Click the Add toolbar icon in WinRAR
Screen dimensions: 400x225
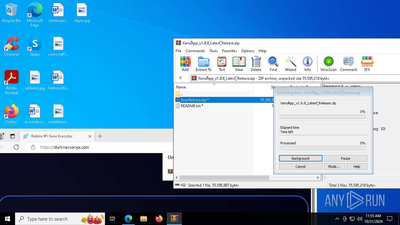pyautogui.click(x=185, y=64)
